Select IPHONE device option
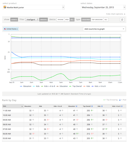Viewport: 128px width, 142px height. click(60, 20)
